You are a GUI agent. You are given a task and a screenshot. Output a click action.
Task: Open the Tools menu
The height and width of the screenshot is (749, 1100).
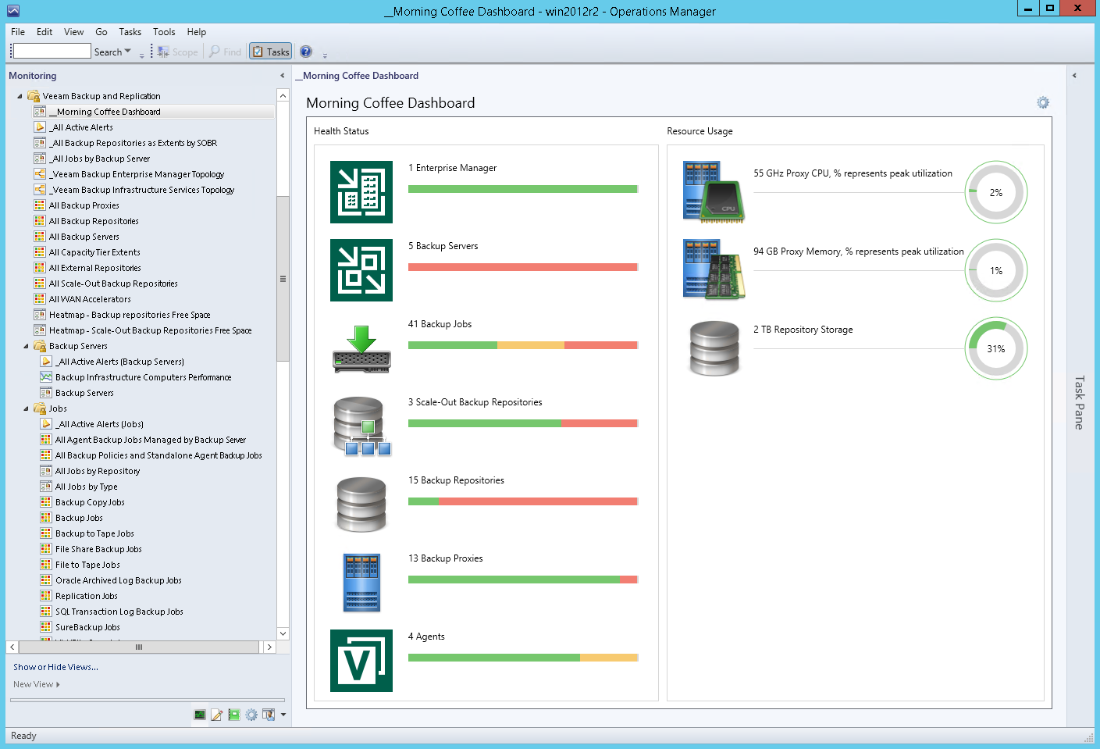pyautogui.click(x=164, y=32)
